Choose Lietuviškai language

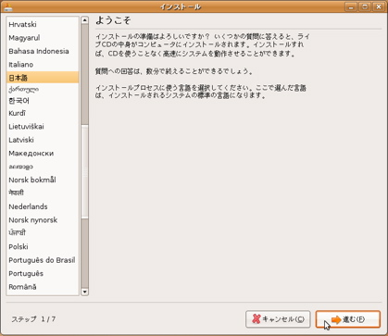tap(43, 127)
